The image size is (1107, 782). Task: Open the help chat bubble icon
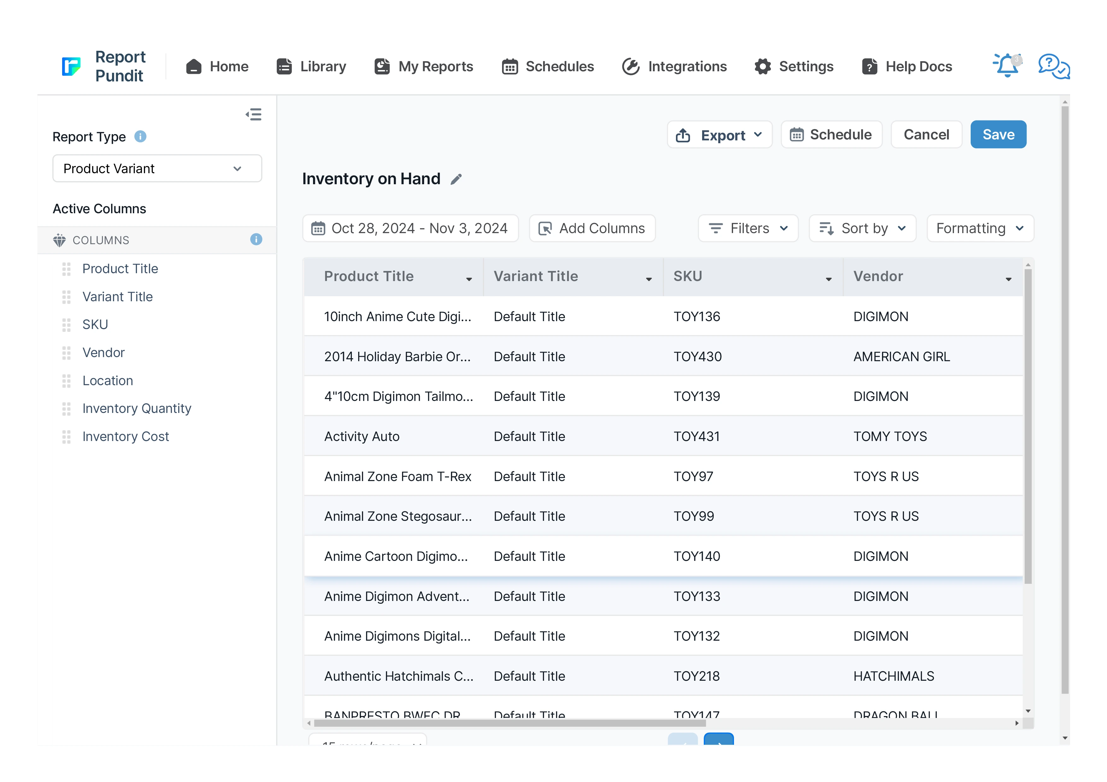coord(1054,66)
